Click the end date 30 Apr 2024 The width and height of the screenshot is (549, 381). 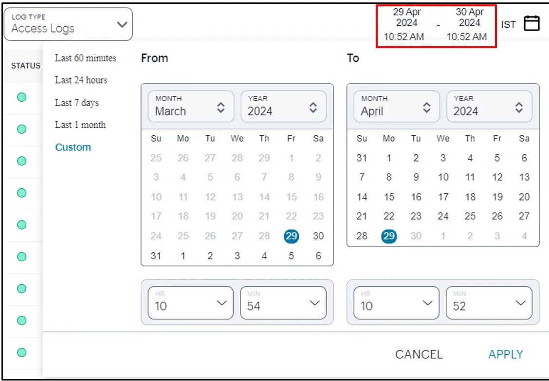point(469,17)
